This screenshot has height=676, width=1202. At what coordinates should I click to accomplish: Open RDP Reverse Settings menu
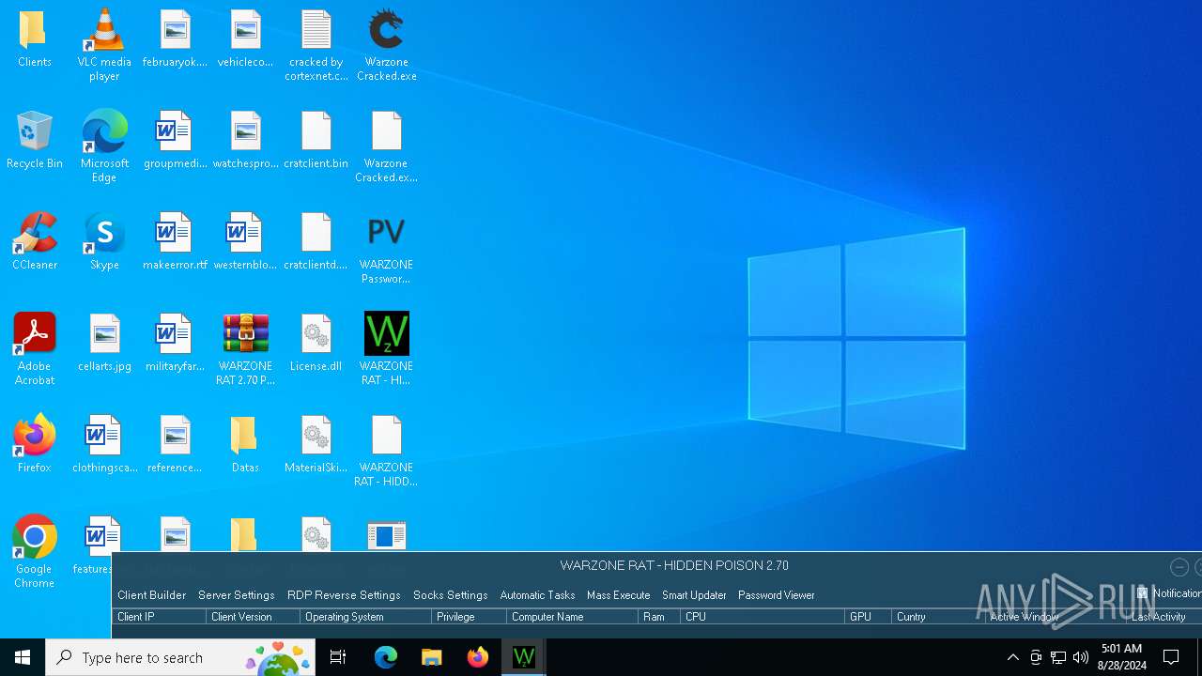click(344, 595)
